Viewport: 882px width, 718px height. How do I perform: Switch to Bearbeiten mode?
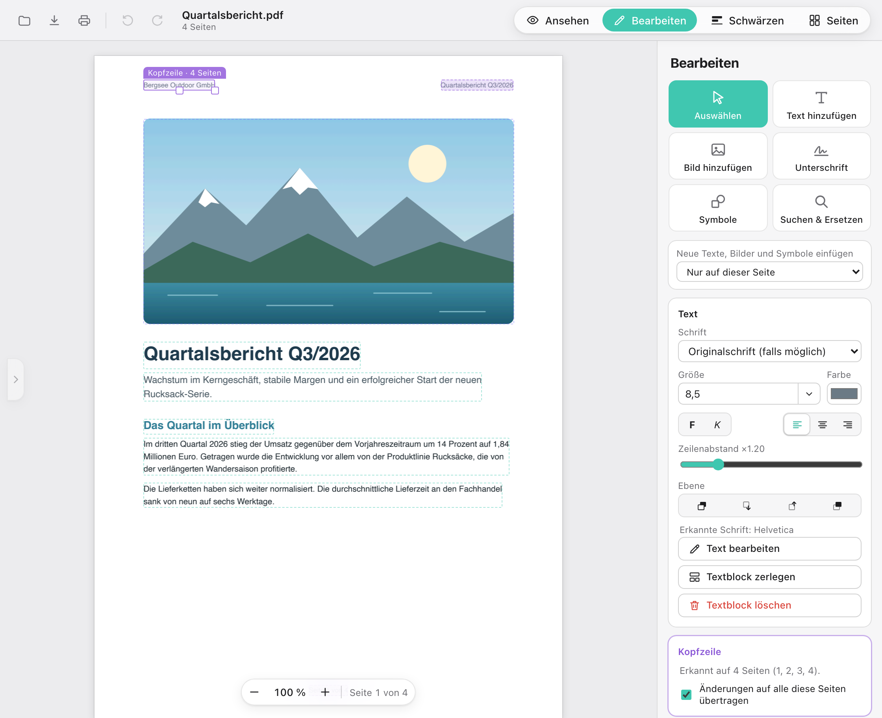(x=650, y=20)
